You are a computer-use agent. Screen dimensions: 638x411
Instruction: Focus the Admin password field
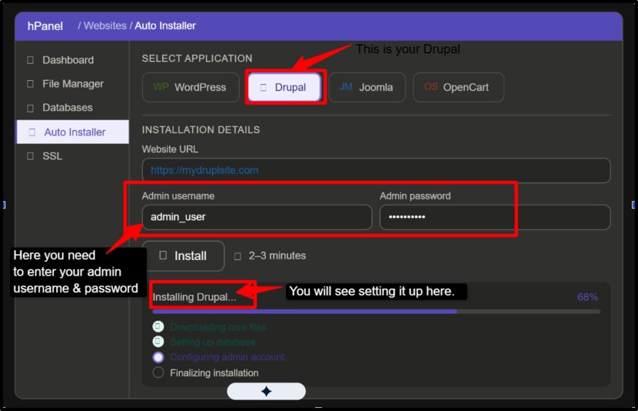[x=495, y=217]
